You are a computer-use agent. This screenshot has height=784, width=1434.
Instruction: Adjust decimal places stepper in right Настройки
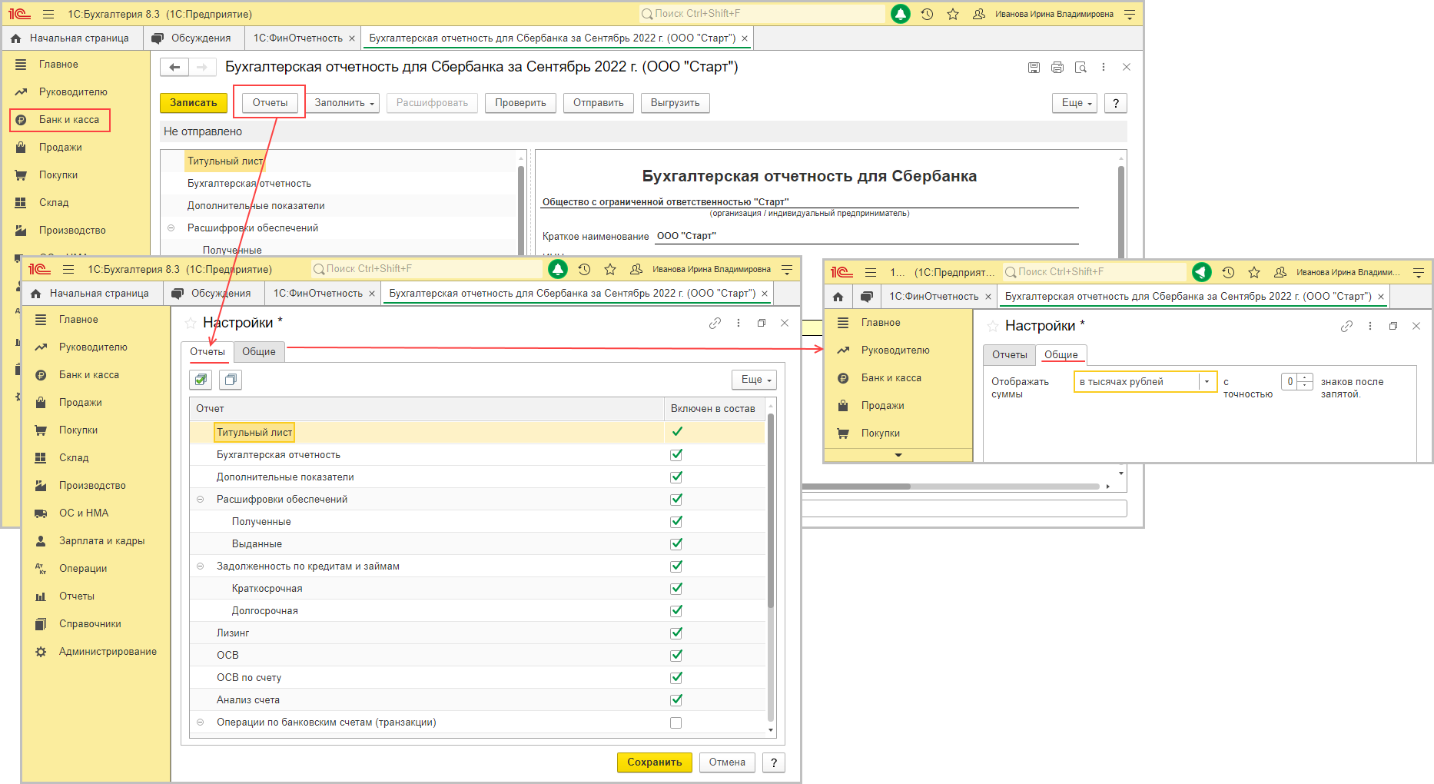[x=1304, y=382]
